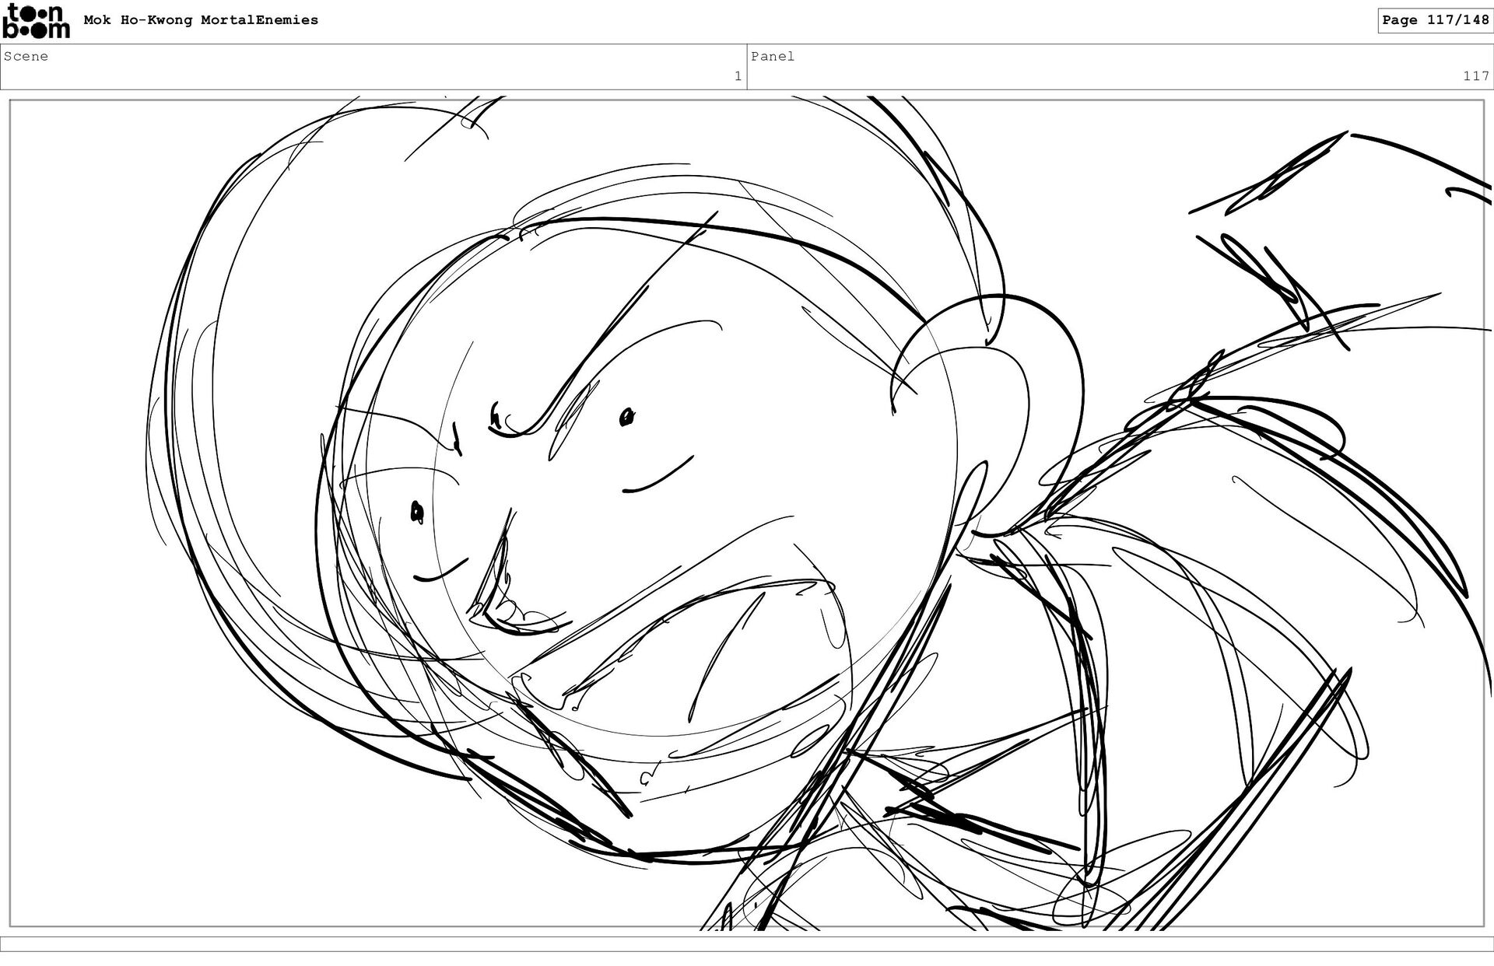
Task: Select the 'Panel' header label
Action: [x=772, y=56]
